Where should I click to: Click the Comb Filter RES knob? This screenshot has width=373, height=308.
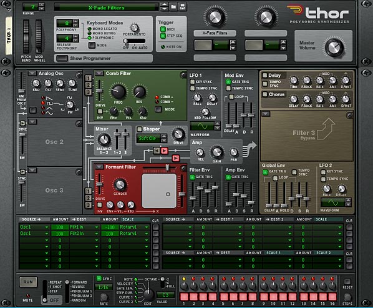tap(140, 92)
